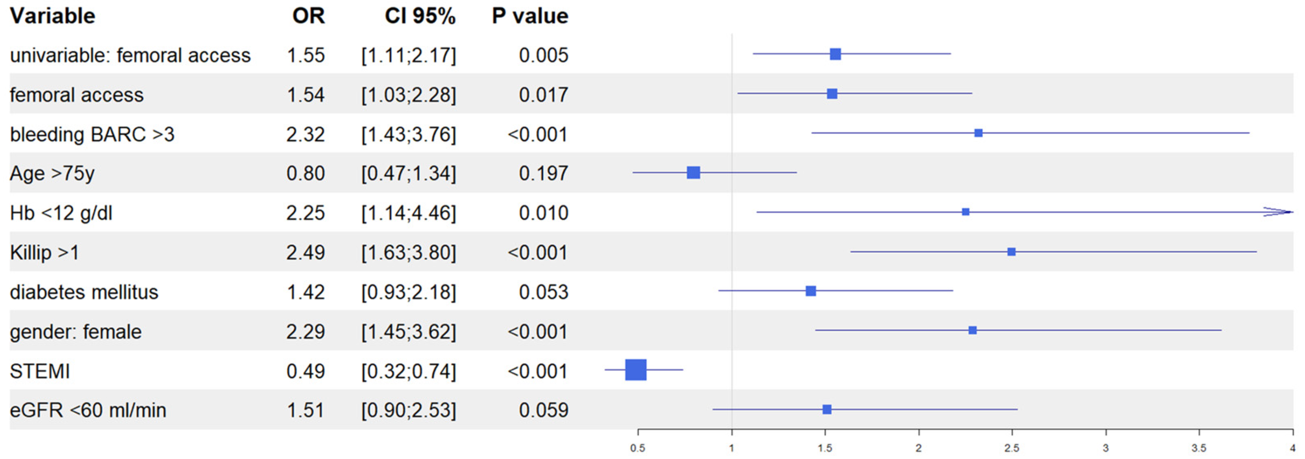
Task: Click the 0.5 tick label on axis
Action: click(x=638, y=448)
